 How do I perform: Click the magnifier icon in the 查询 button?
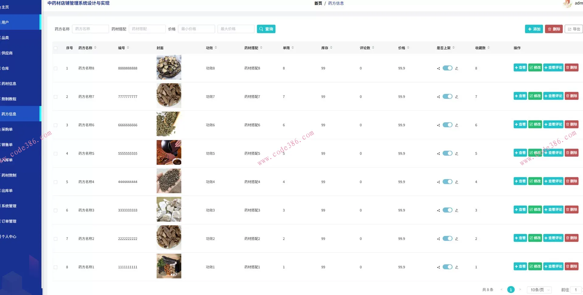pyautogui.click(x=261, y=29)
